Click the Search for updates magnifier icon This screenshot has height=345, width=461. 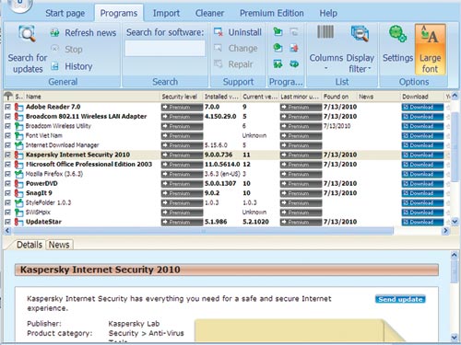(28, 34)
